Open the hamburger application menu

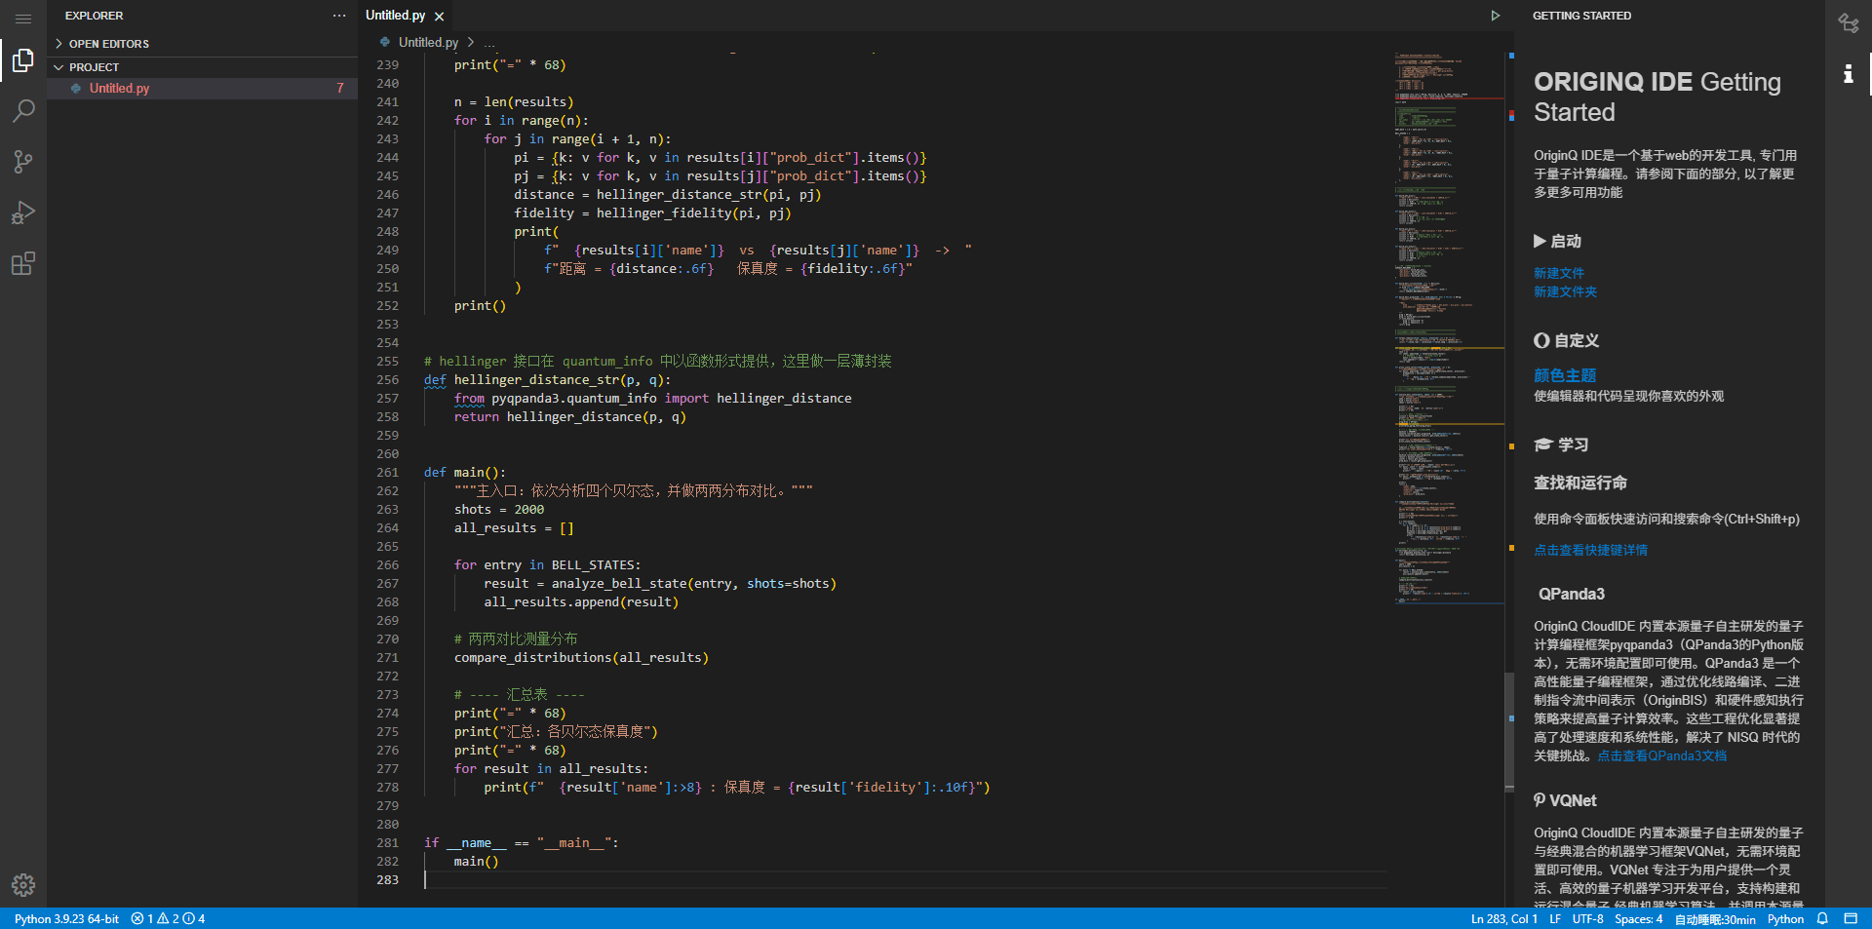[23, 19]
